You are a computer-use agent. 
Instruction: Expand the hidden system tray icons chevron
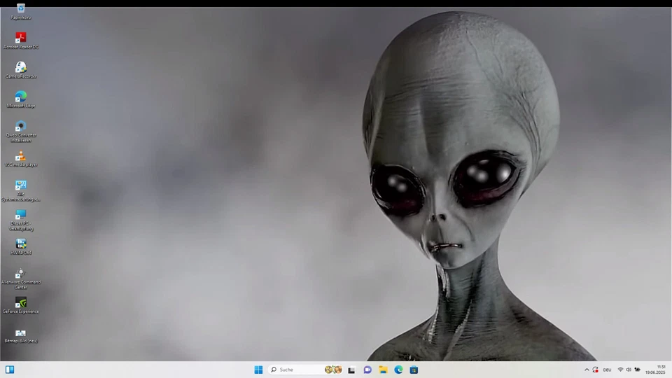(x=587, y=370)
